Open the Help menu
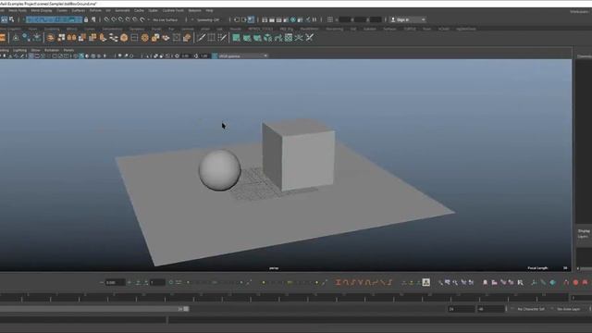 click(x=210, y=10)
